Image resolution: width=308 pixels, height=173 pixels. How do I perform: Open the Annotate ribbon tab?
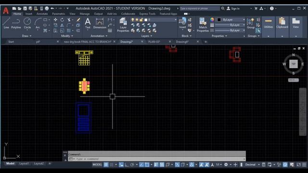(42, 14)
